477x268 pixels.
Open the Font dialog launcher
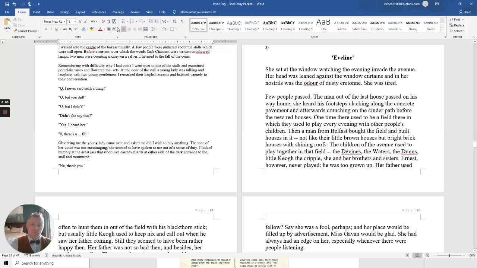pos(117,37)
